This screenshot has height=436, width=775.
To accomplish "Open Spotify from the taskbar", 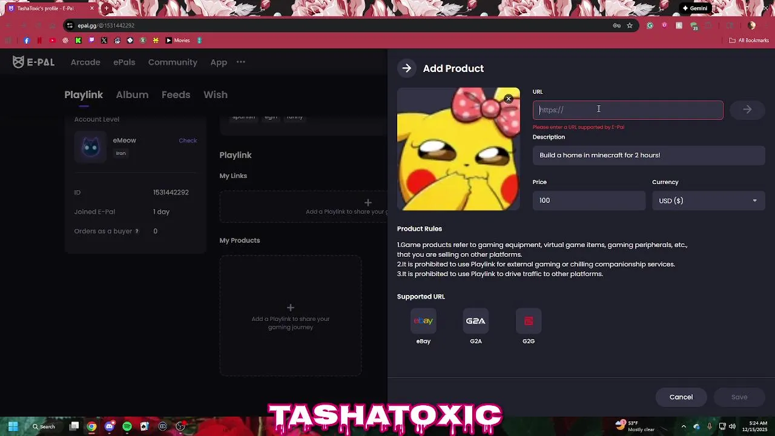I will [127, 426].
